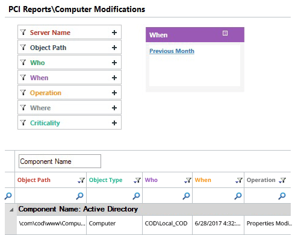Collapse the Component Name: Active Directory group
Screen dimensions: 301x235
click(x=11, y=210)
